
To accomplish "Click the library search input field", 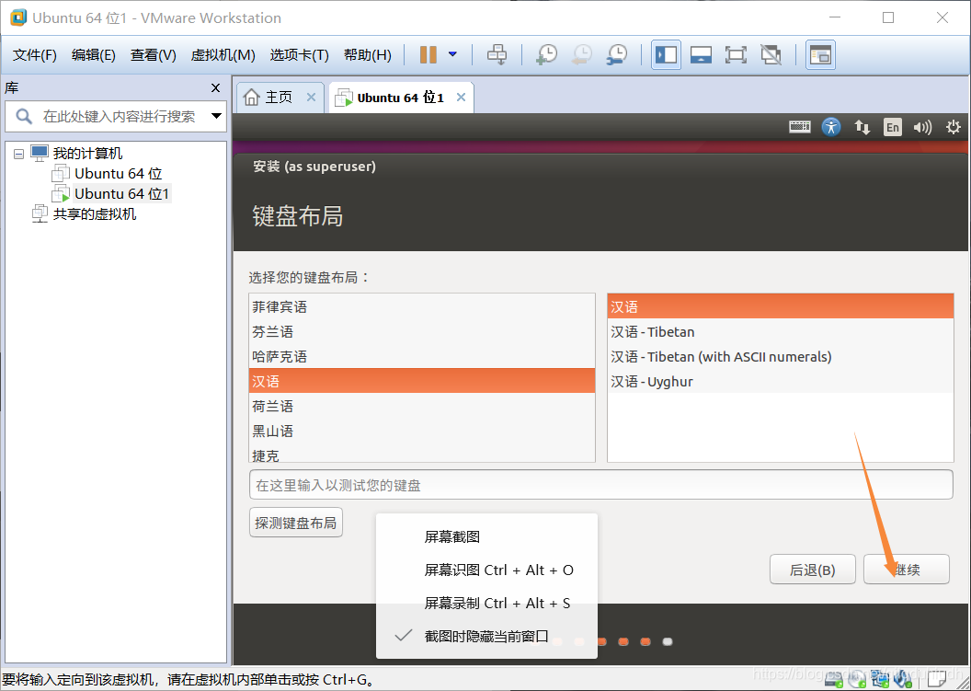I will pyautogui.click(x=118, y=117).
